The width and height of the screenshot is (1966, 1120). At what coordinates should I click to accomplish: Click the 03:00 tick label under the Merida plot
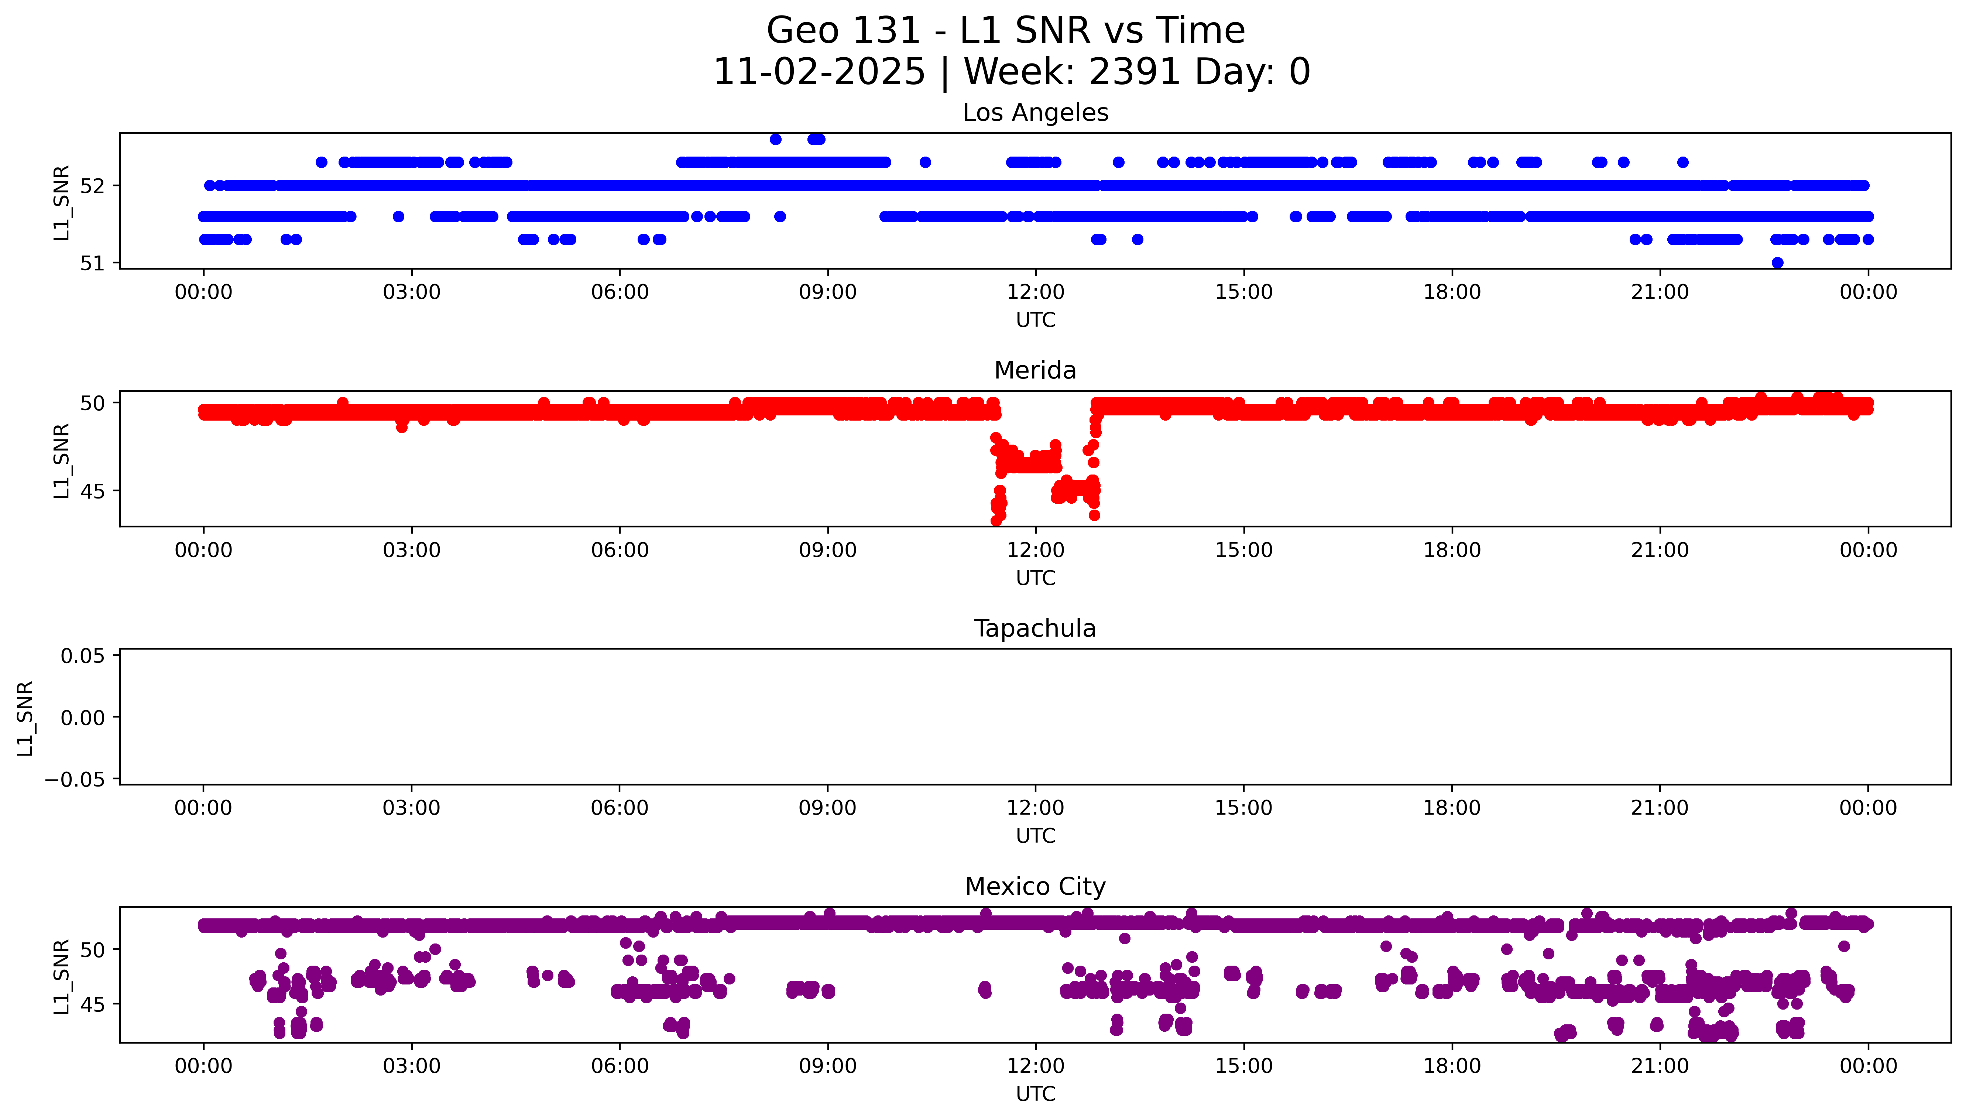click(411, 550)
